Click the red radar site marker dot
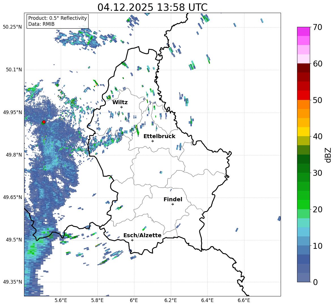This screenshot has width=335, height=306. click(44, 122)
